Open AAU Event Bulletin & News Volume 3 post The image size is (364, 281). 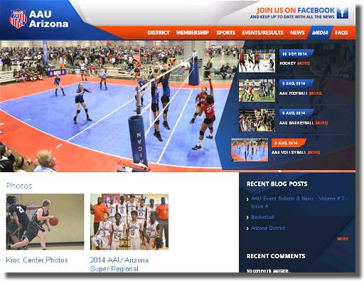pos(299,202)
